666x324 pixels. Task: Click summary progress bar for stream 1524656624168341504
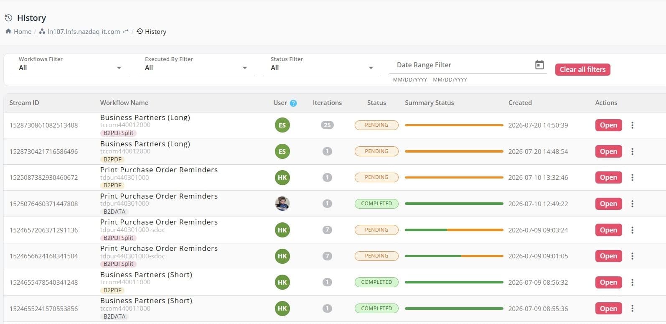tap(454, 256)
